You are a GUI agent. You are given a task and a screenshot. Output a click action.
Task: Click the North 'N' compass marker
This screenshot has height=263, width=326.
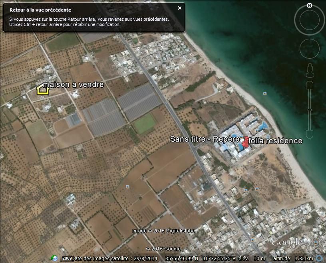(309, 6)
